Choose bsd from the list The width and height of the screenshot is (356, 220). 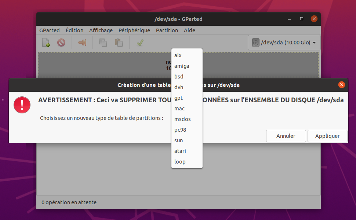(187, 77)
